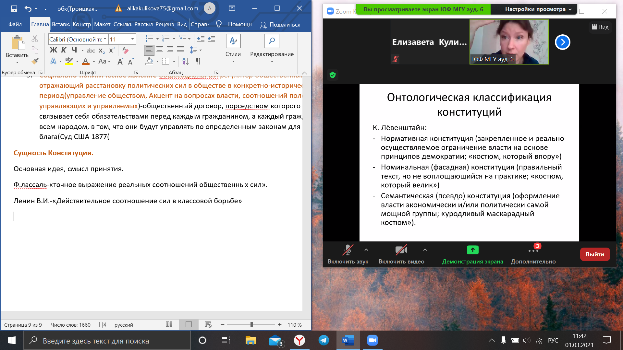This screenshot has width=623, height=350.
Task: Expand audio options arrow next to microphone
Action: click(366, 250)
